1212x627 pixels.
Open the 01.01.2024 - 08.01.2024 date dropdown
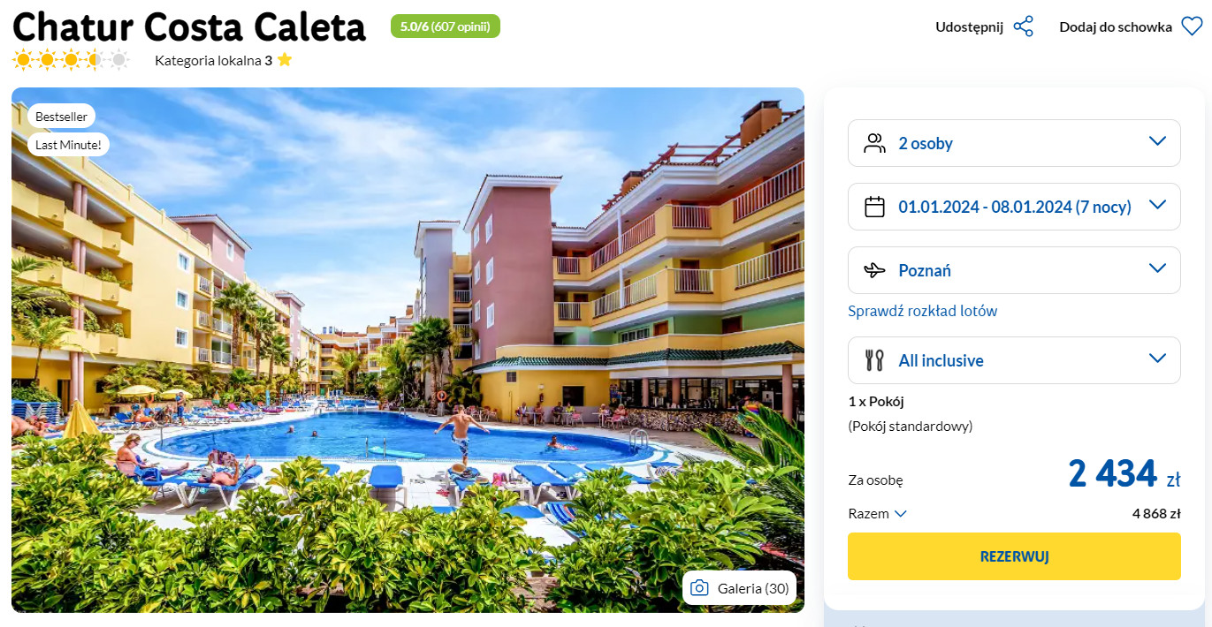click(1014, 207)
